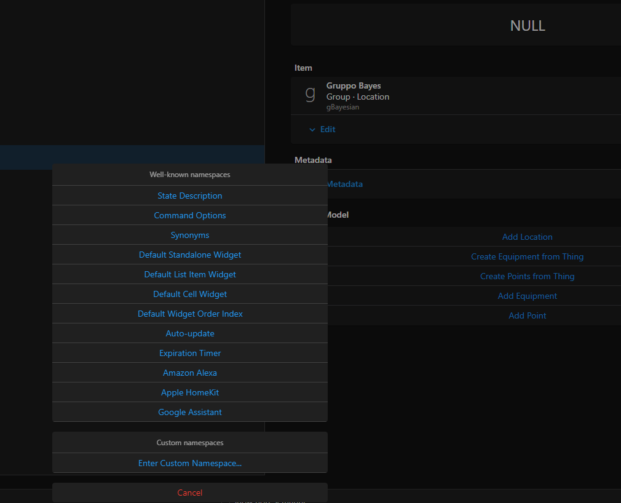621x503 pixels.
Task: Select Google Assistant metadata namespace
Action: tap(189, 411)
